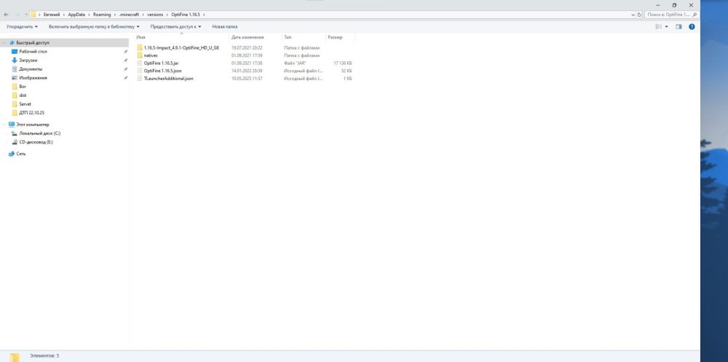Select the 'TLauncherAdditional.json' file icon

pyautogui.click(x=140, y=79)
